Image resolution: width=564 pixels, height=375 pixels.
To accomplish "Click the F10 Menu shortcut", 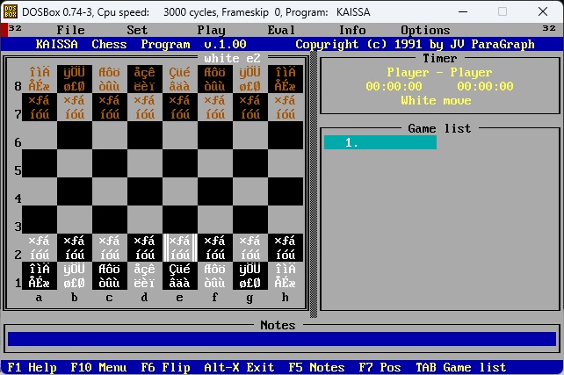I will [98, 367].
